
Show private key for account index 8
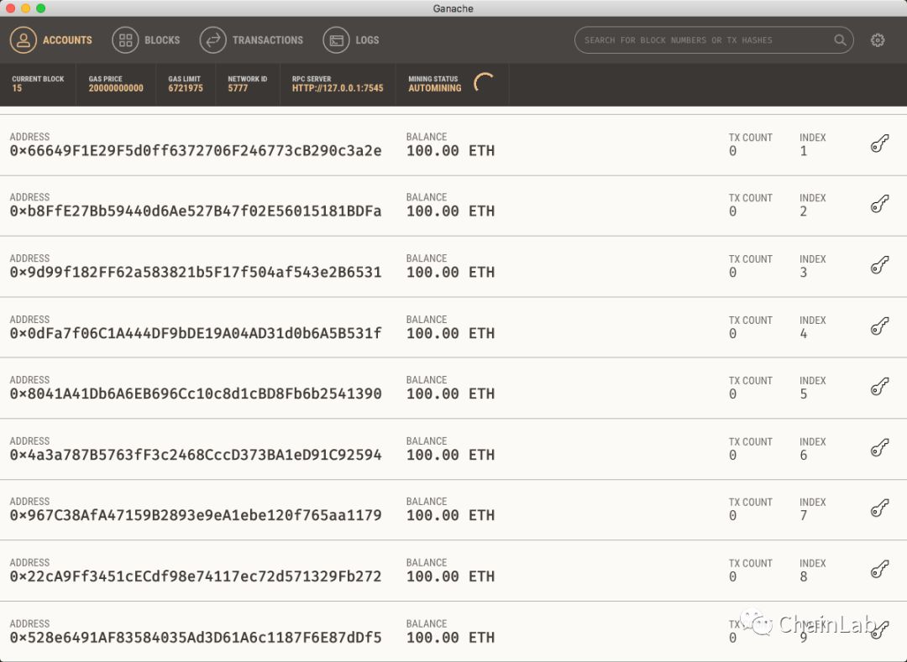pyautogui.click(x=880, y=570)
